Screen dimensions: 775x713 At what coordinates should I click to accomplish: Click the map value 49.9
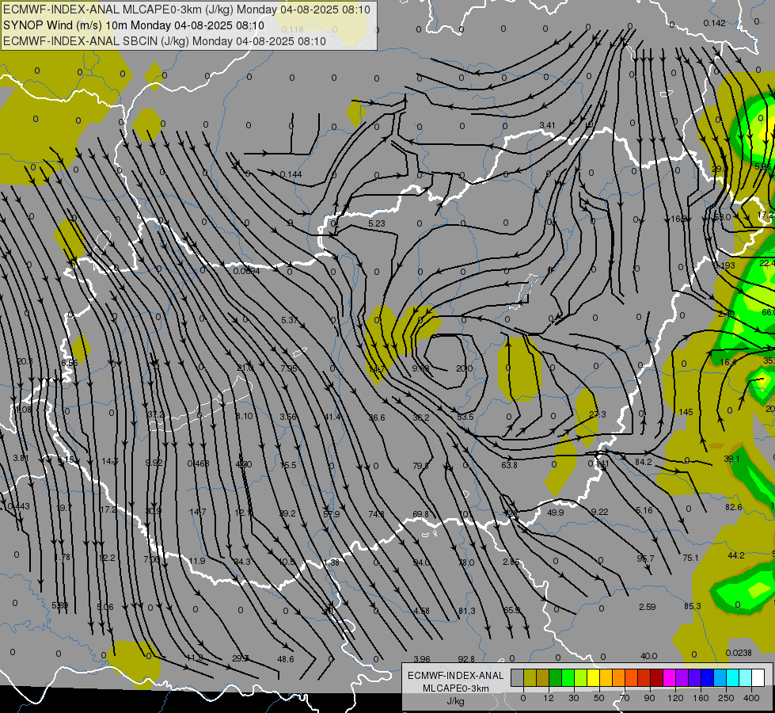click(x=555, y=512)
